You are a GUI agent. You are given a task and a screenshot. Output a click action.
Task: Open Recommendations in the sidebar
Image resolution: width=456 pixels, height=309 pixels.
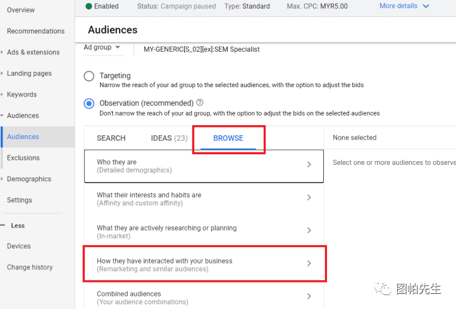click(35, 31)
